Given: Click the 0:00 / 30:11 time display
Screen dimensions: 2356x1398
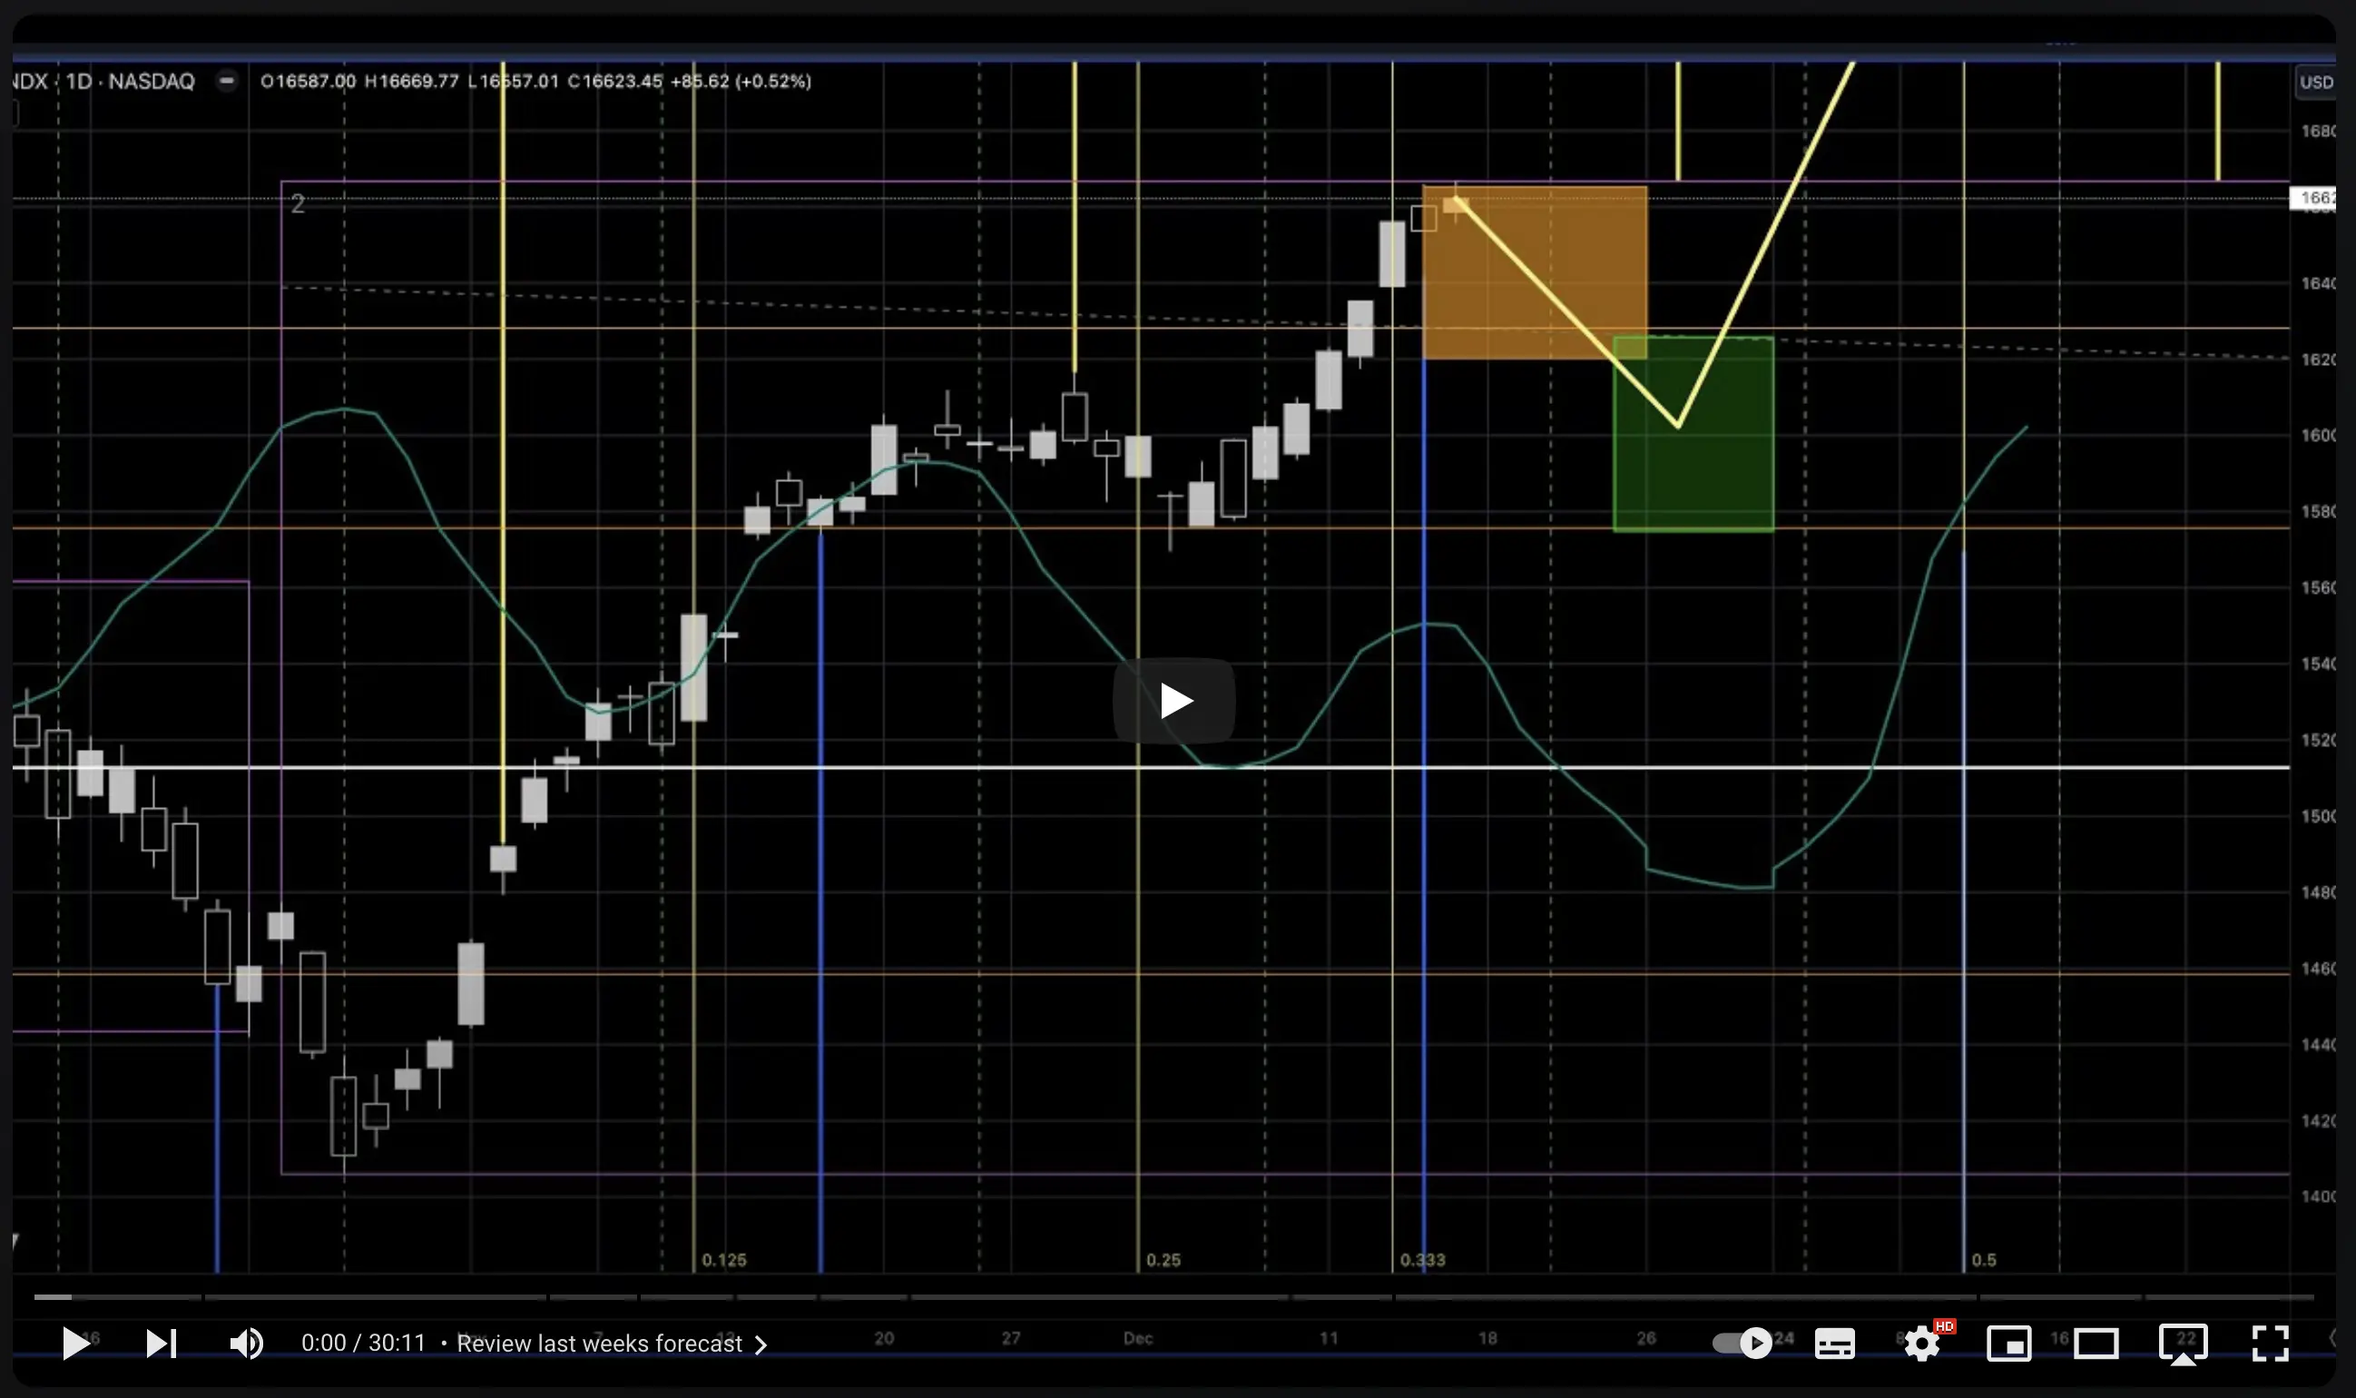Looking at the screenshot, I should (362, 1343).
